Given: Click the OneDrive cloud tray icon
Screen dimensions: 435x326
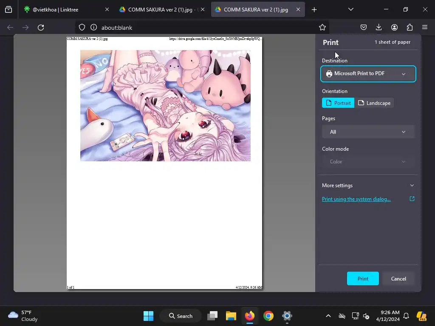Looking at the screenshot, I should tap(342, 316).
